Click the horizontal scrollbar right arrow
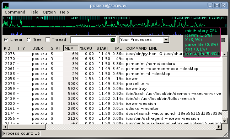 [219, 127]
